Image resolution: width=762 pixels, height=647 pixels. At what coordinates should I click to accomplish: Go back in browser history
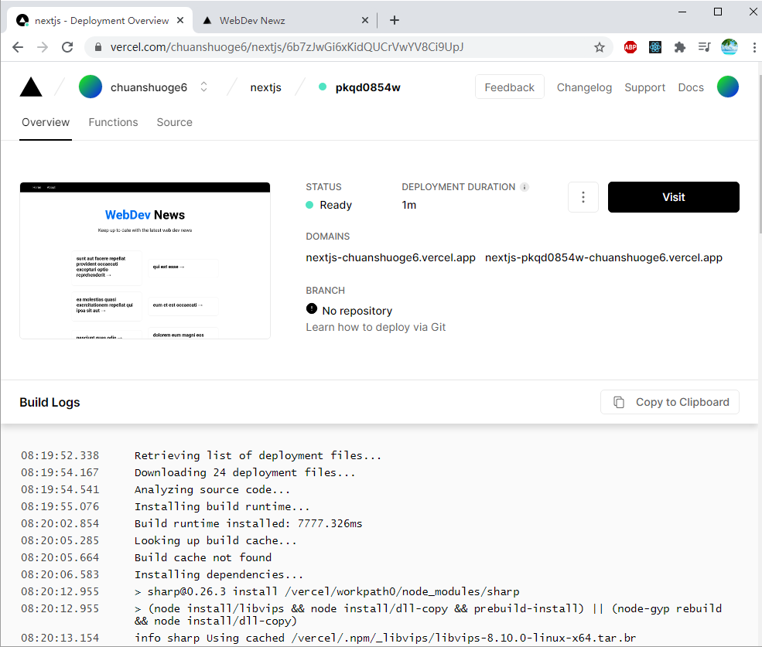18,47
